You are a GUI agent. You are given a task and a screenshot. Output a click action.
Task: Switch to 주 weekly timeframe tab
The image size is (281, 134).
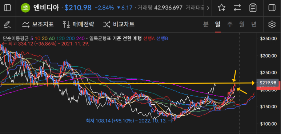click(x=230, y=24)
